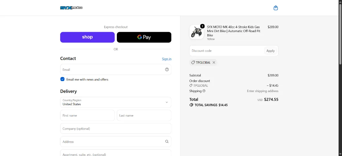The height and width of the screenshot is (156, 342).
Task: Pay with Shop Pay express checkout
Action: [87, 37]
